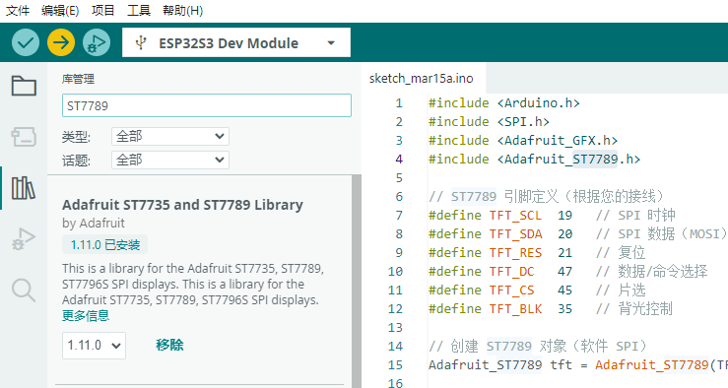Viewport: 728px width, 388px height.
Task: Click the Verify sketch checkmark button
Action: (x=26, y=42)
